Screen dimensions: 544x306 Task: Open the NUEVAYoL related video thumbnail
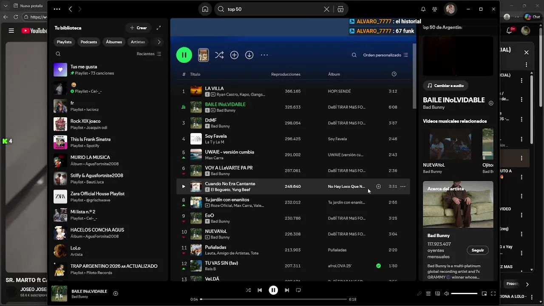[x=450, y=144]
